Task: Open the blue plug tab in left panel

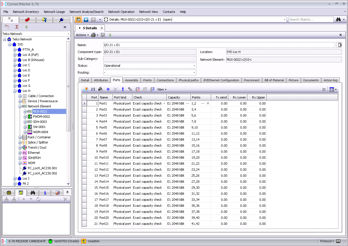Action: click(x=61, y=19)
